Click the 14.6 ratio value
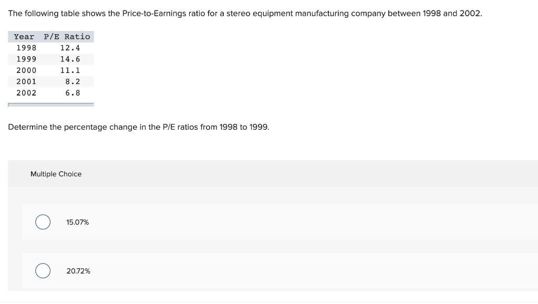The width and height of the screenshot is (538, 304). click(x=70, y=59)
